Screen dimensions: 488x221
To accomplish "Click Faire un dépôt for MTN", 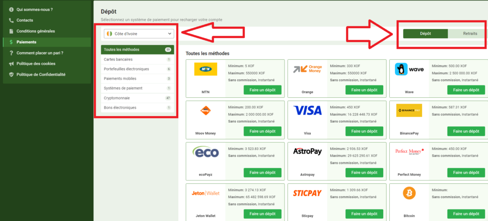I will pos(263,90).
